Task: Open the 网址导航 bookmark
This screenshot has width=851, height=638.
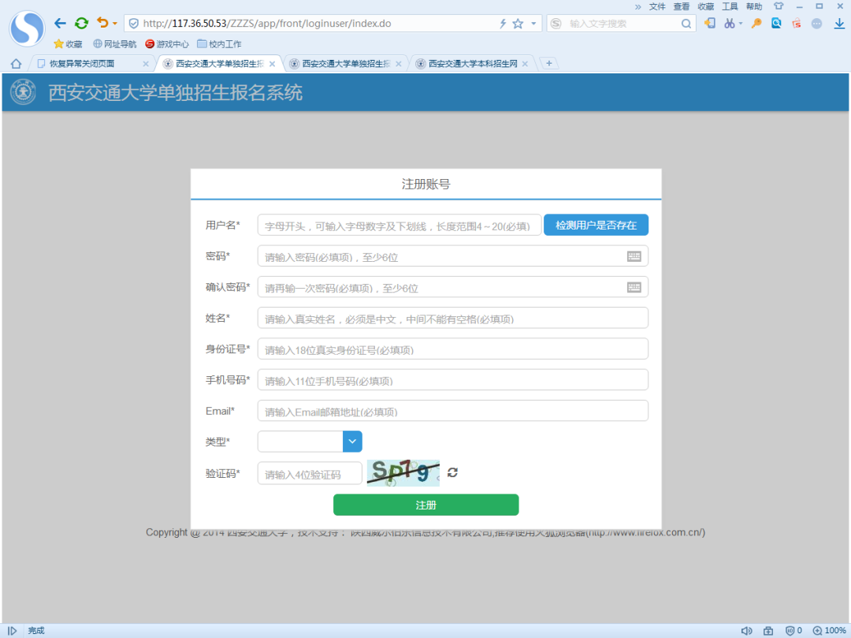Action: [x=114, y=44]
